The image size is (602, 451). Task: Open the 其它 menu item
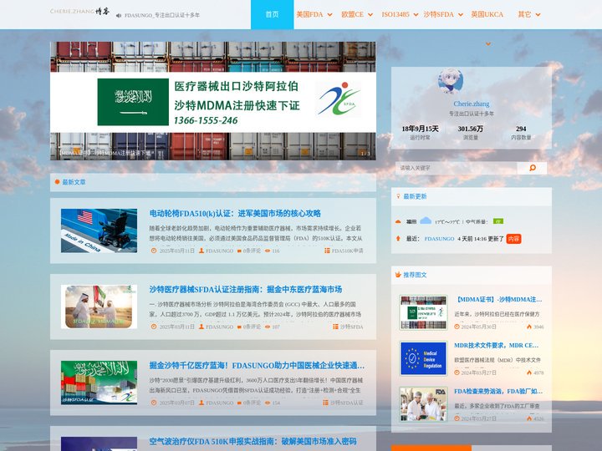524,14
